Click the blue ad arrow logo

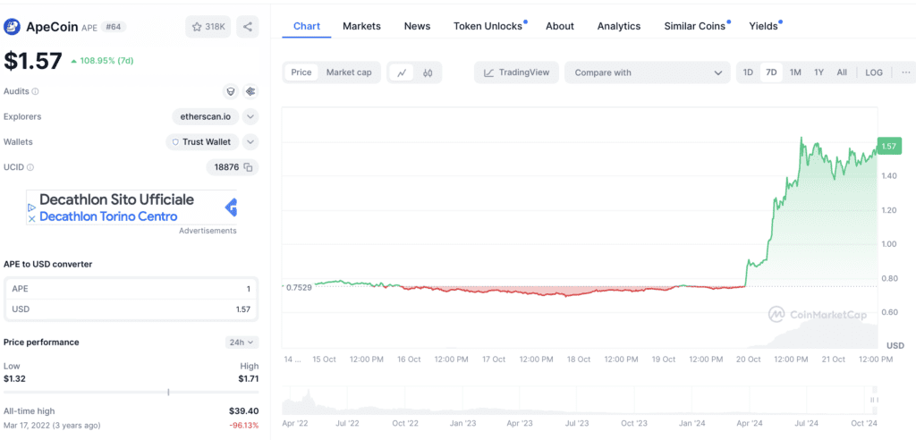[x=231, y=207]
